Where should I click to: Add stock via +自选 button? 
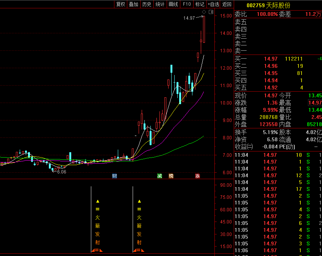[213, 4]
